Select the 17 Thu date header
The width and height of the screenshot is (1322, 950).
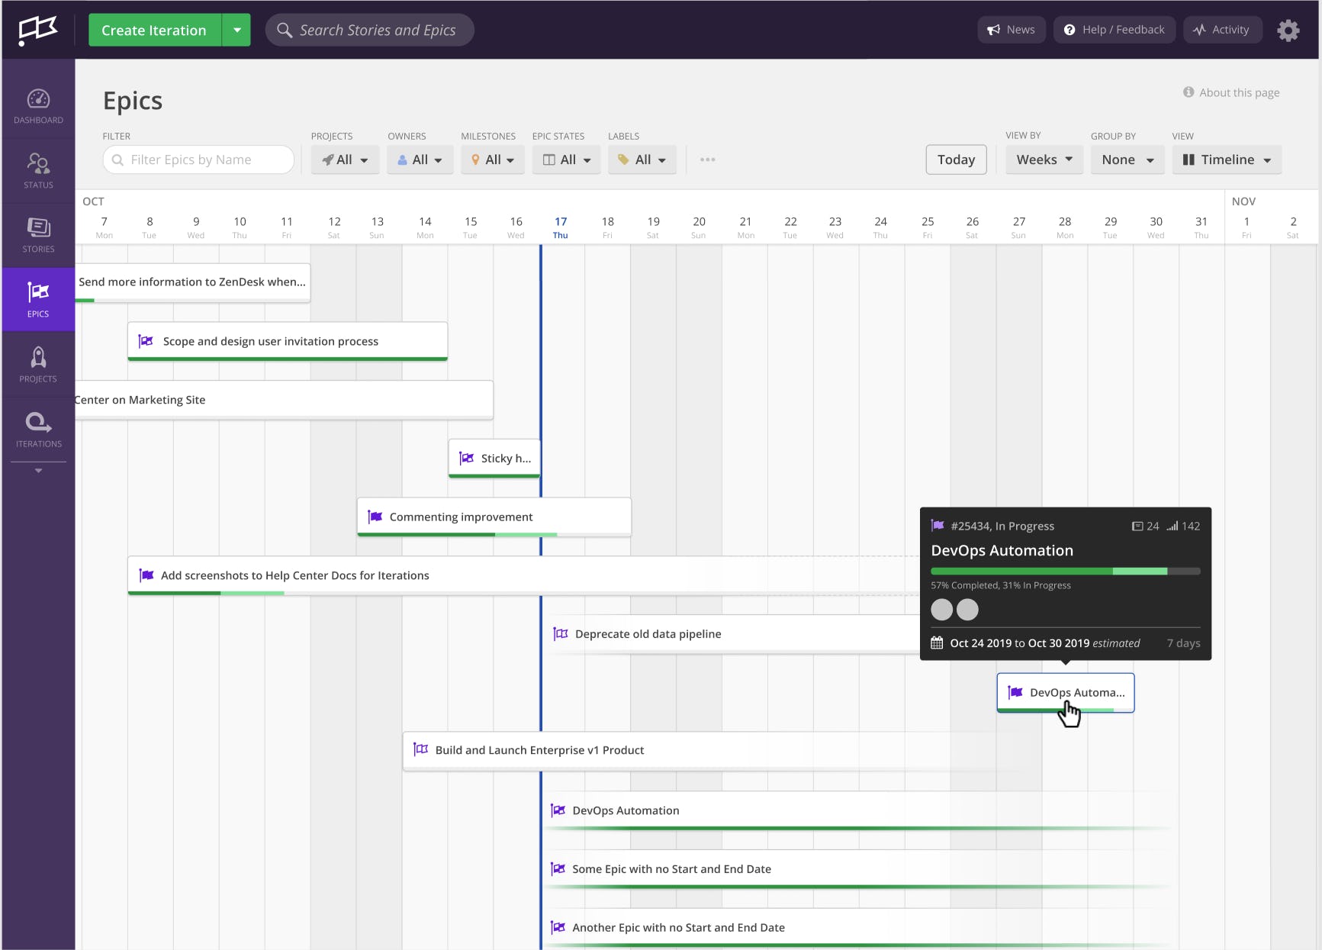click(561, 227)
